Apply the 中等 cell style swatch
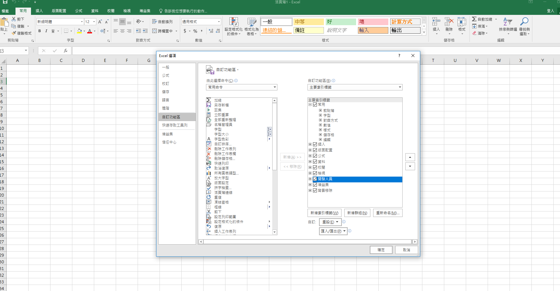Viewport: 560px width, 291px height. coord(308,22)
